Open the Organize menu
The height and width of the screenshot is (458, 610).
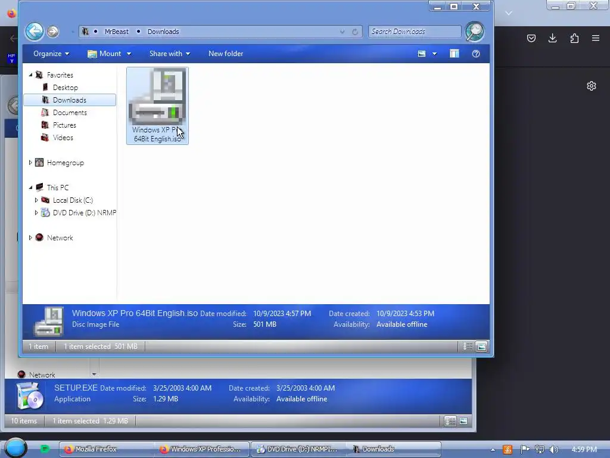coord(51,54)
